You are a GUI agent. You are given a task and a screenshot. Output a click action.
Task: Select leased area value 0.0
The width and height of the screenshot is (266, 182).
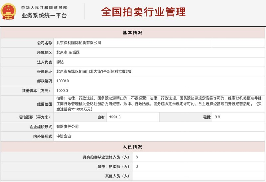217,117
